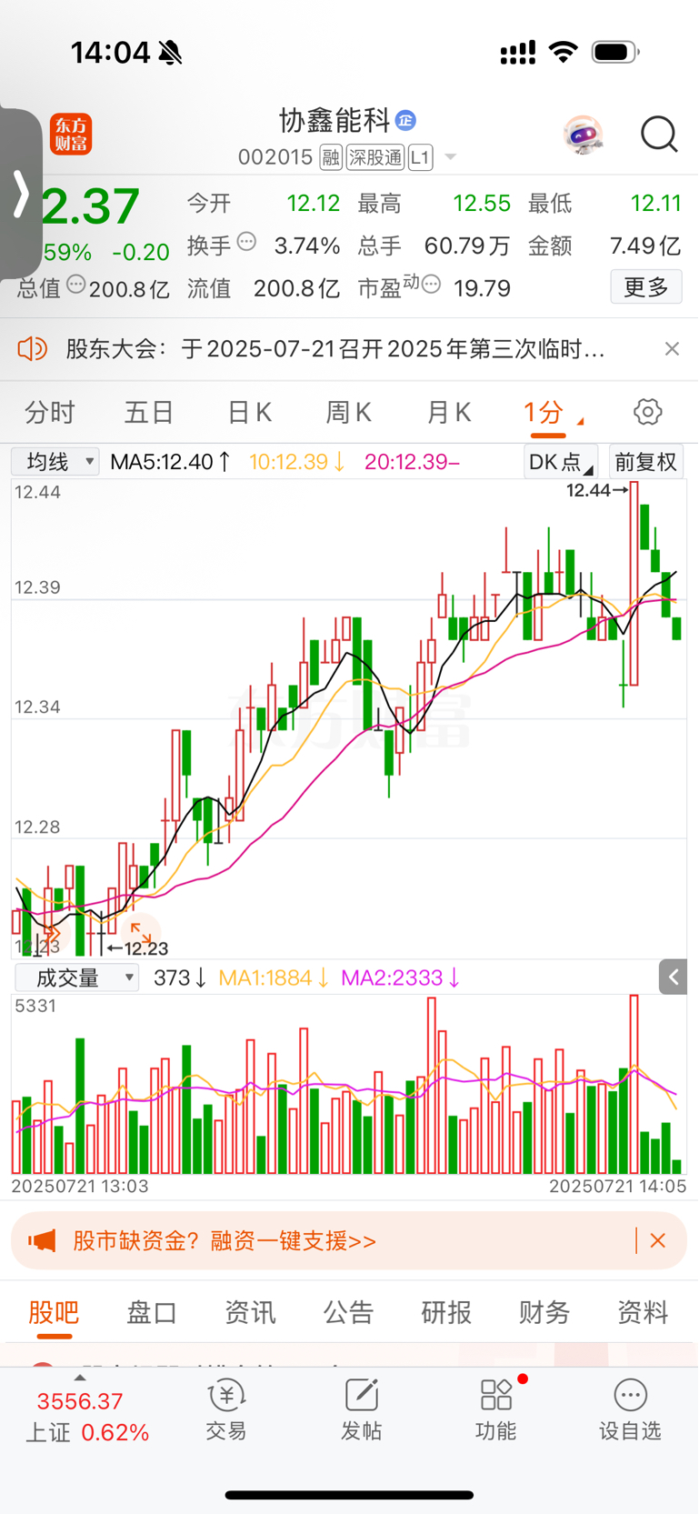The image size is (699, 1514).
Task: Open the search magnifier icon
Action: point(659,135)
